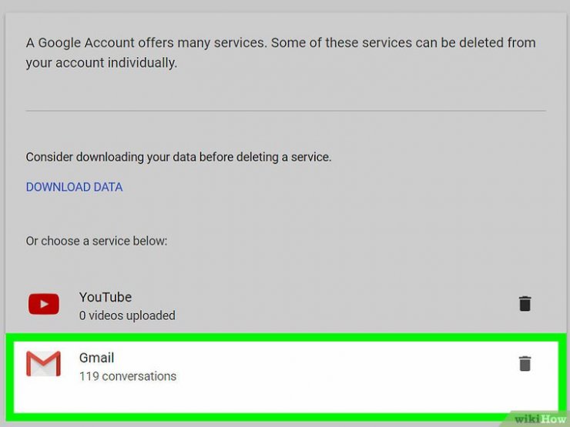
Task: Click the "0 videos uploaded" text
Action: (x=127, y=315)
